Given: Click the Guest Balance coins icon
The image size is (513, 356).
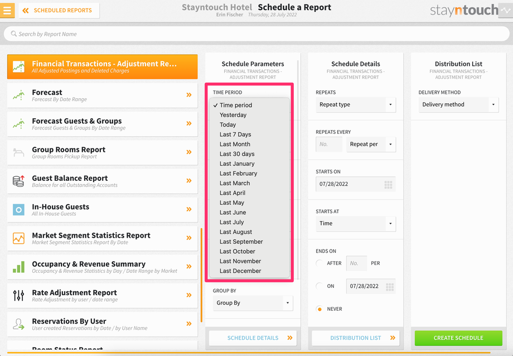Looking at the screenshot, I should coord(18,181).
